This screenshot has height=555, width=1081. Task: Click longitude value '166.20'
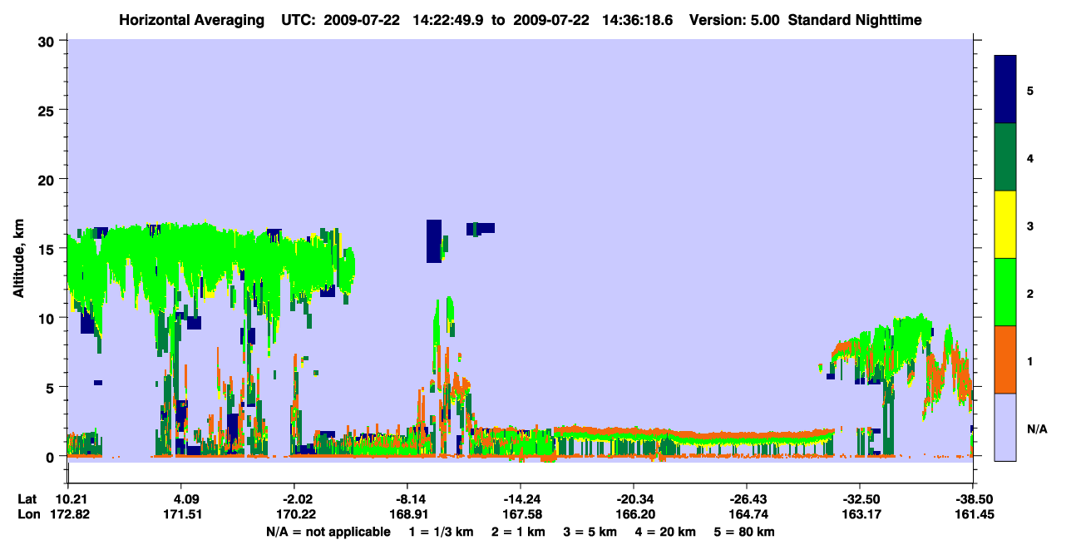pos(634,514)
